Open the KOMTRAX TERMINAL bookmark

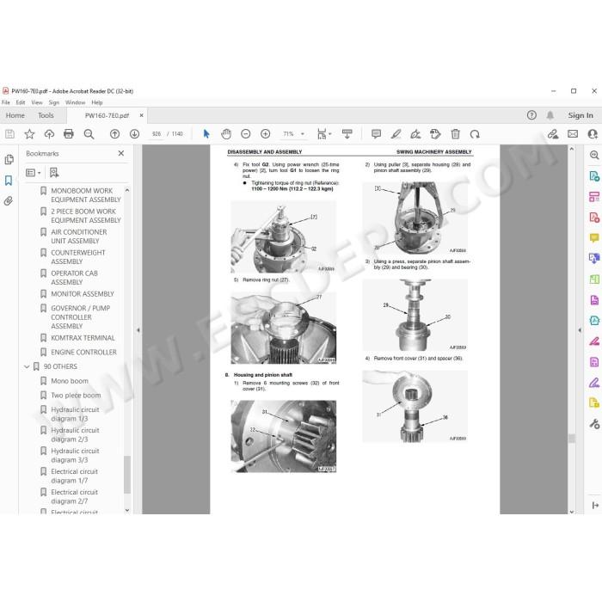83,338
